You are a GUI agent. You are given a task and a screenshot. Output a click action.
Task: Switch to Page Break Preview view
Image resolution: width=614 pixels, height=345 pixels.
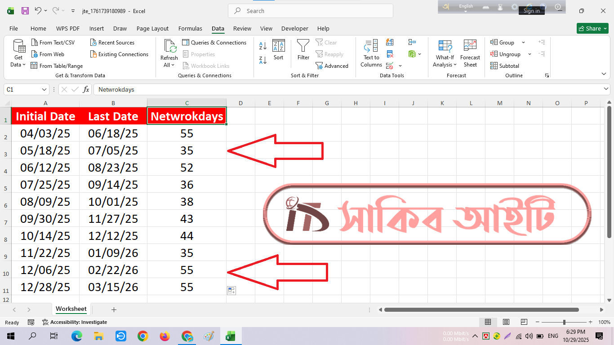(524, 322)
